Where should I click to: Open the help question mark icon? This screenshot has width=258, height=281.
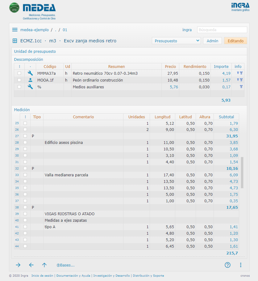click(227, 265)
